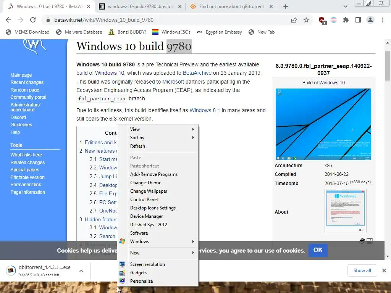The width and height of the screenshot is (391, 293).
Task: Click the forward navigation arrow
Action: (21, 20)
